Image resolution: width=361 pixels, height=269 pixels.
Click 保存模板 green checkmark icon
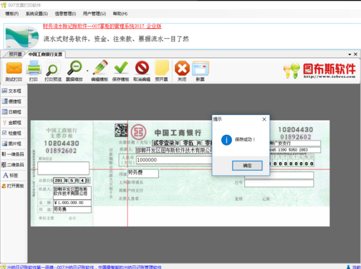tap(121, 68)
